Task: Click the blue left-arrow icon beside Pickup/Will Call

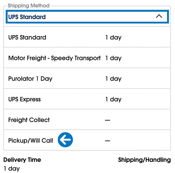Action: 65,140
